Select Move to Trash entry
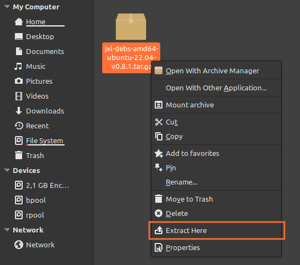 217,199
